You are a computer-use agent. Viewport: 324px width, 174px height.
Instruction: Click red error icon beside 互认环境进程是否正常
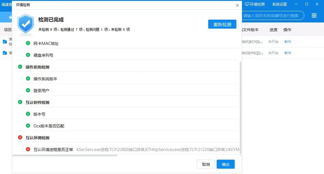tap(28, 149)
